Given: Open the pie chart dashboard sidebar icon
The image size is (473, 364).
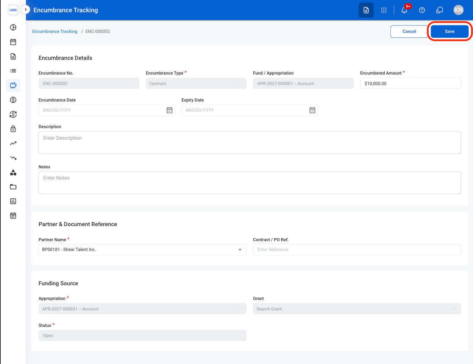Looking at the screenshot, I should [13, 27].
